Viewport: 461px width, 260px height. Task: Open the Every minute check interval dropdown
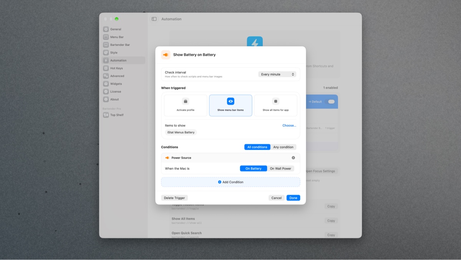tap(277, 74)
